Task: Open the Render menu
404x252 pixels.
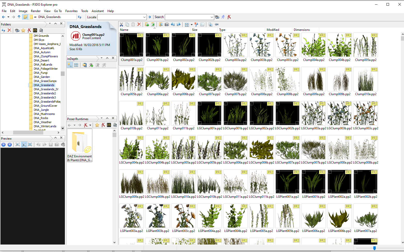Action: pyautogui.click(x=36, y=11)
